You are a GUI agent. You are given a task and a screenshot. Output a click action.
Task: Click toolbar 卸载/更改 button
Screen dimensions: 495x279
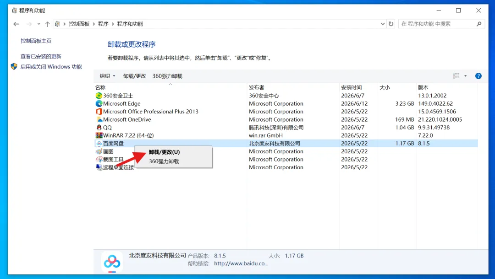click(134, 76)
